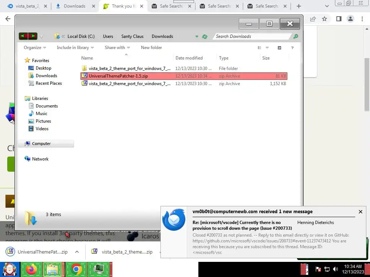Open the Organize menu

coord(35,48)
